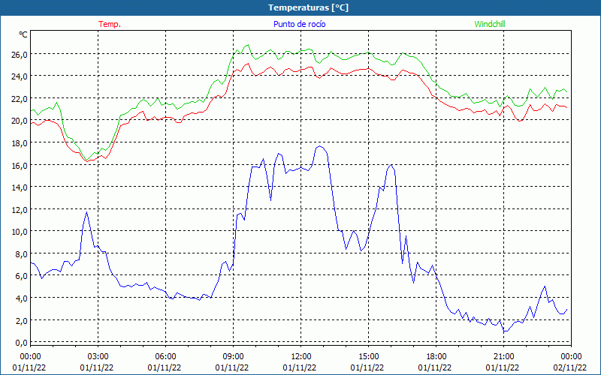Click the '01/11/22' date under 03:00

[x=97, y=367]
